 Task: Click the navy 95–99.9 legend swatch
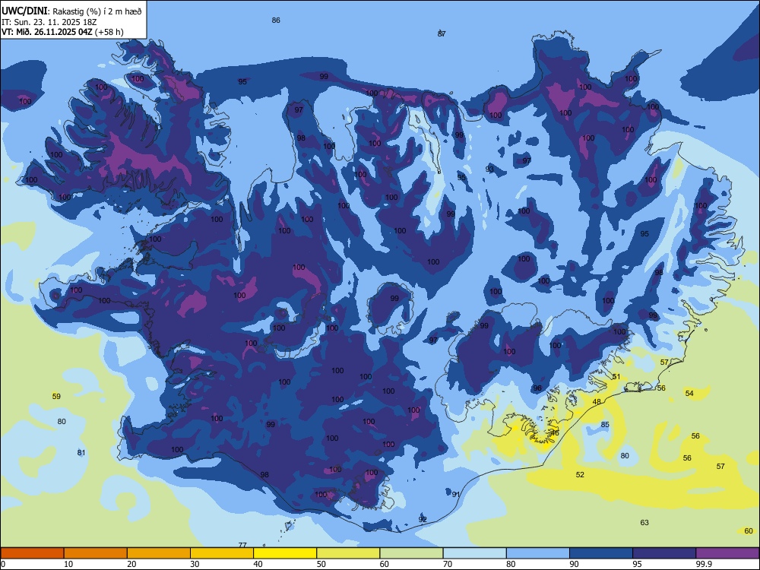click(x=664, y=553)
